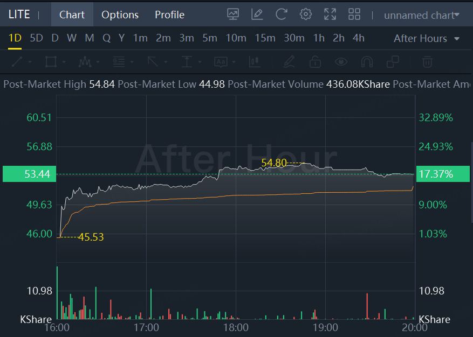Select the 5D timeframe
The image size is (473, 337).
[x=36, y=38]
